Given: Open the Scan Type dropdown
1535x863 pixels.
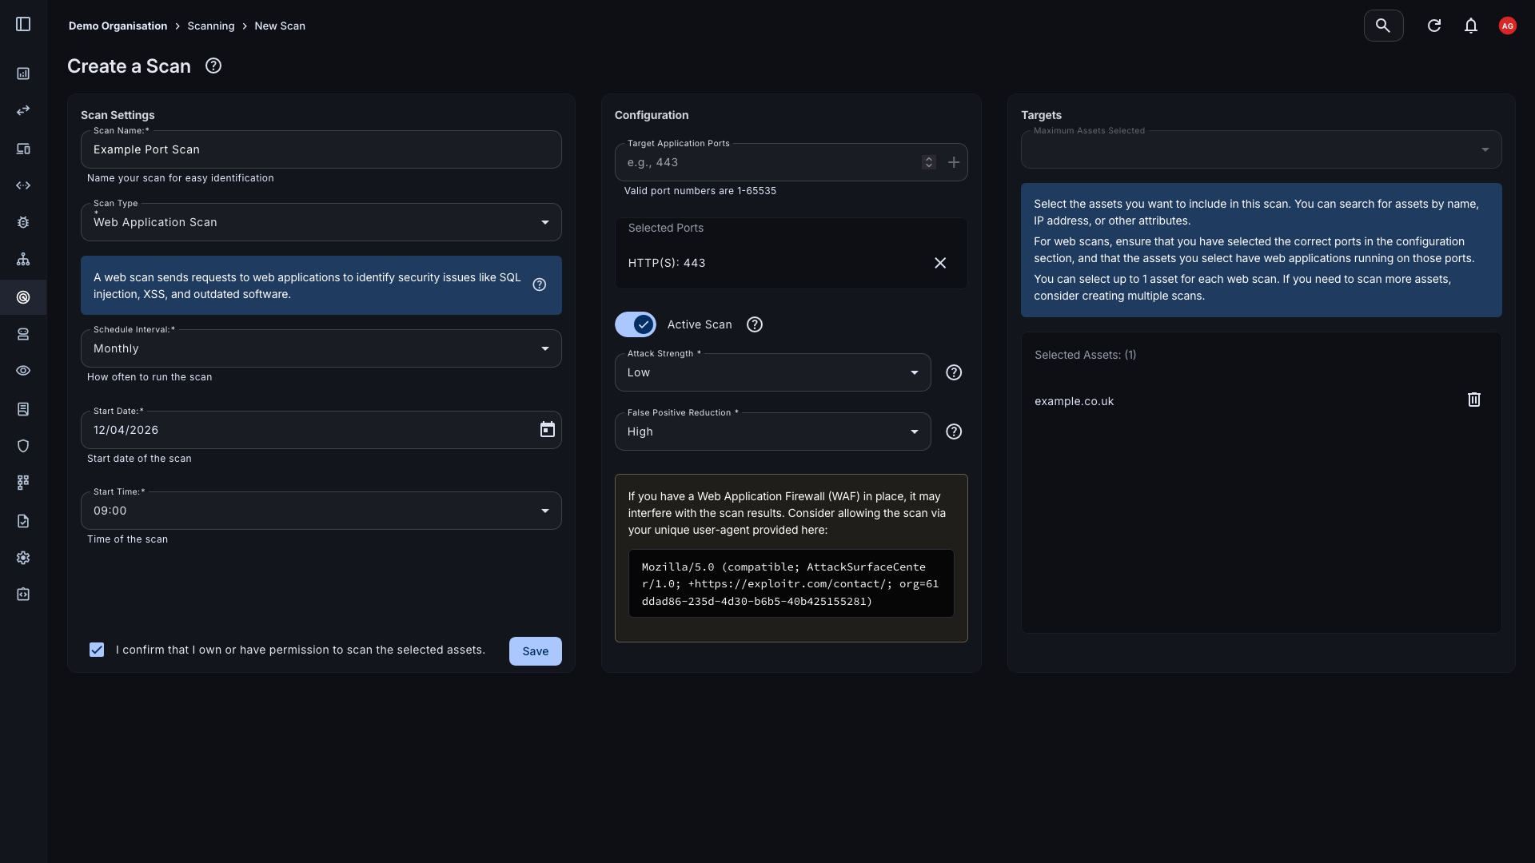Looking at the screenshot, I should click(321, 222).
